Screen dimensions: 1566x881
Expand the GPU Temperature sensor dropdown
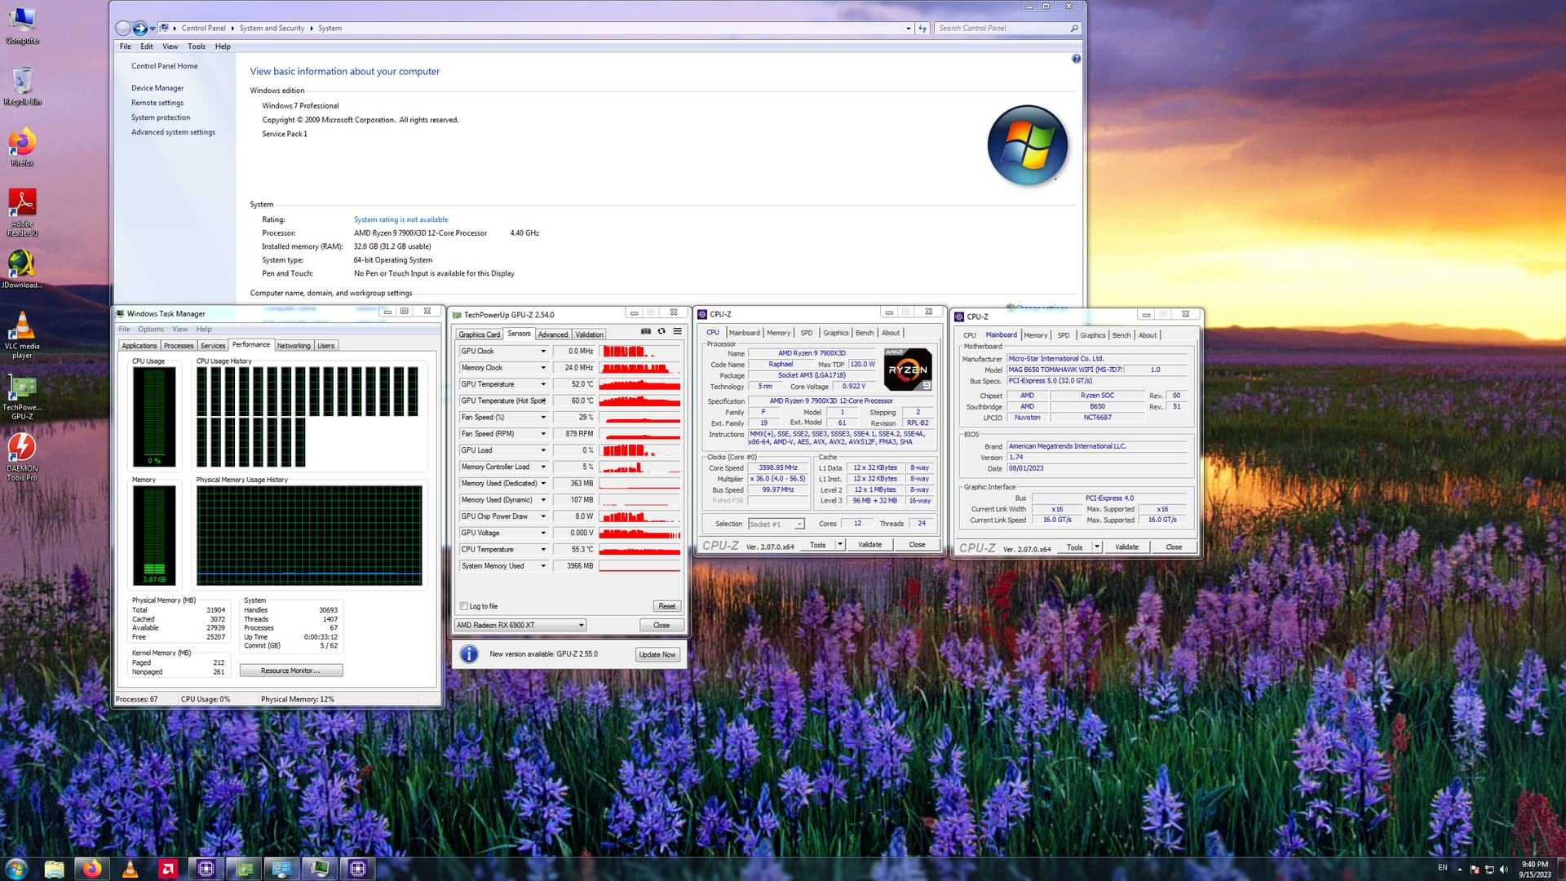pyautogui.click(x=543, y=384)
